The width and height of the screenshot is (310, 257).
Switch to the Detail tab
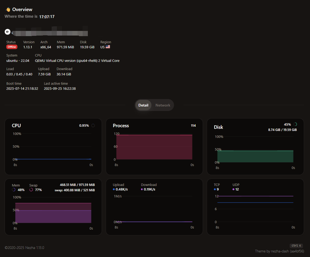143,105
